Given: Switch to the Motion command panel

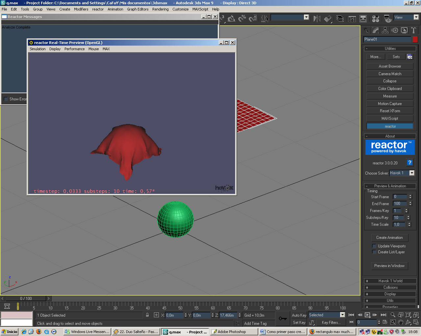Looking at the screenshot, I should [395, 31].
